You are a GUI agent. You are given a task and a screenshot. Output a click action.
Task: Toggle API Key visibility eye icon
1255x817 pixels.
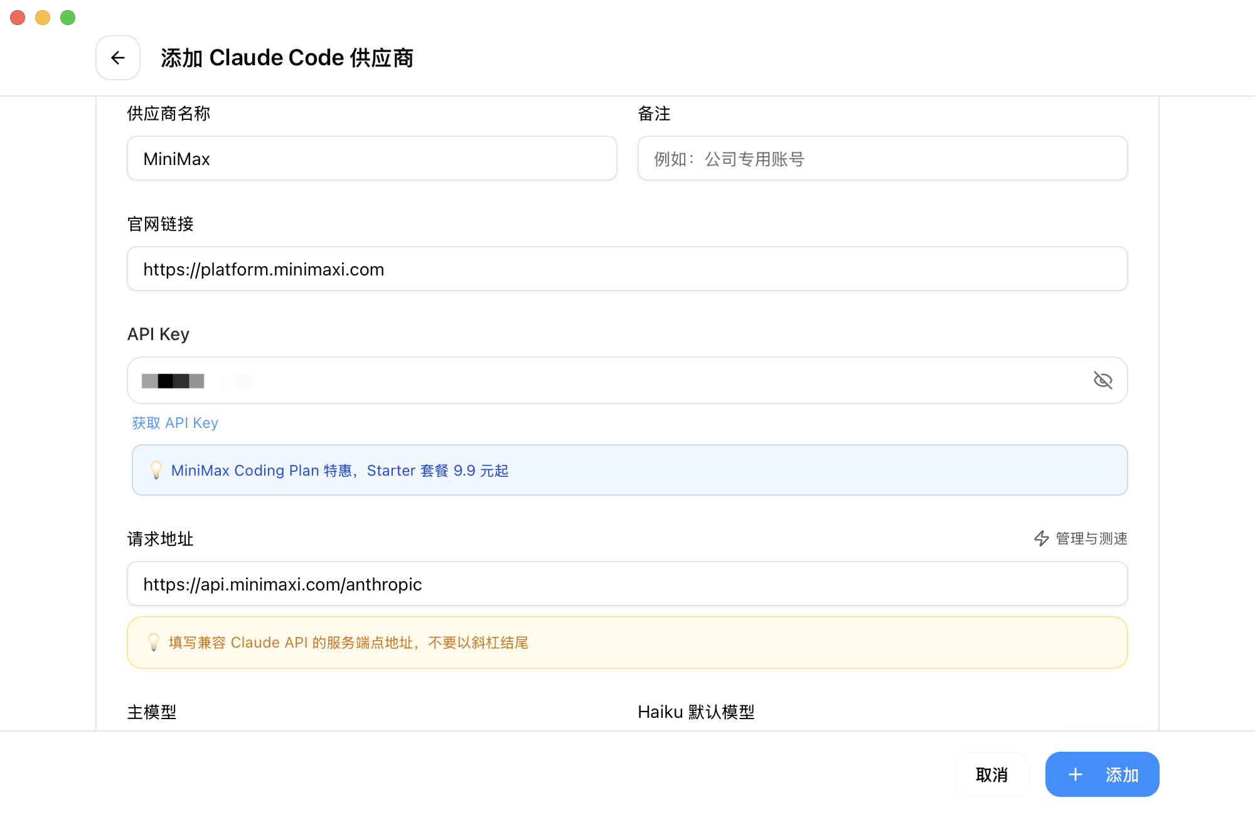coord(1103,380)
